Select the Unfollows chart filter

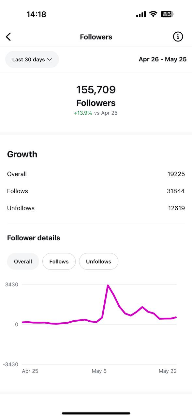(98, 261)
